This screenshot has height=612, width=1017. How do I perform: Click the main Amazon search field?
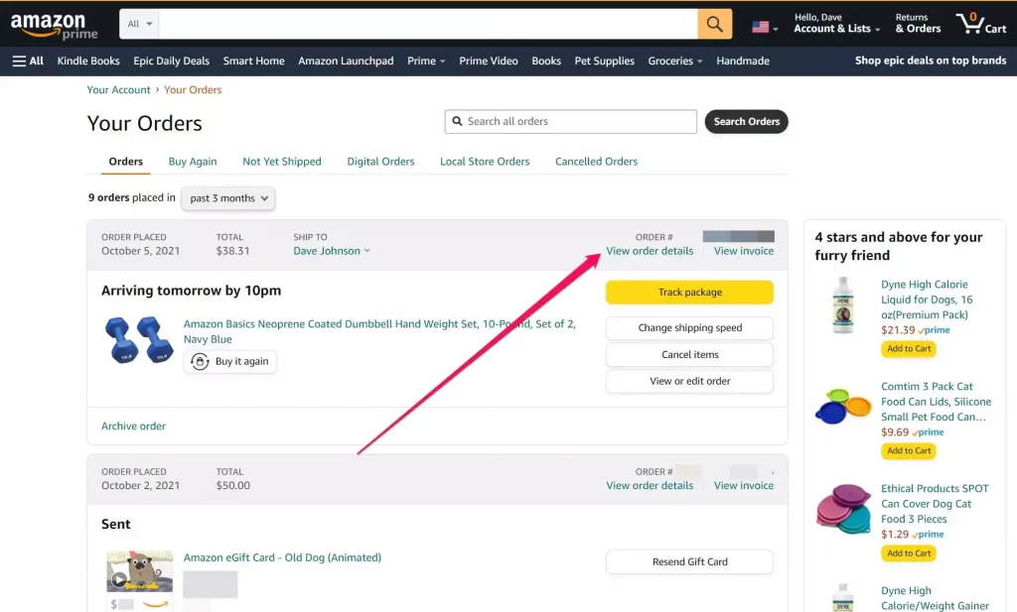click(x=428, y=24)
